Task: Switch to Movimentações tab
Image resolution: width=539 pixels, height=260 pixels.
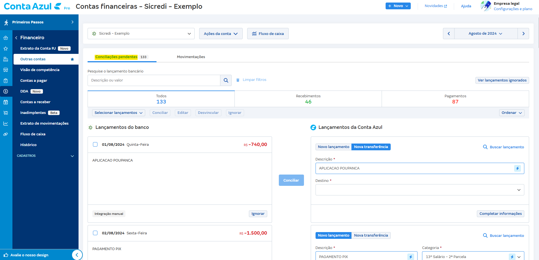Action: click(x=191, y=57)
